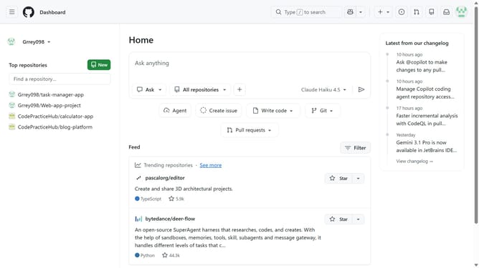Expand the Claude Haiku 4.5 model dropdown
Viewport: 479px width, 268px height.
tap(323, 89)
